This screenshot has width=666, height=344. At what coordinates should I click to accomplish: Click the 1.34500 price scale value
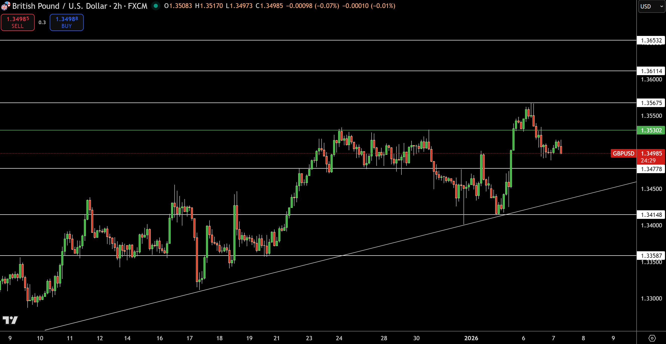tap(651, 189)
